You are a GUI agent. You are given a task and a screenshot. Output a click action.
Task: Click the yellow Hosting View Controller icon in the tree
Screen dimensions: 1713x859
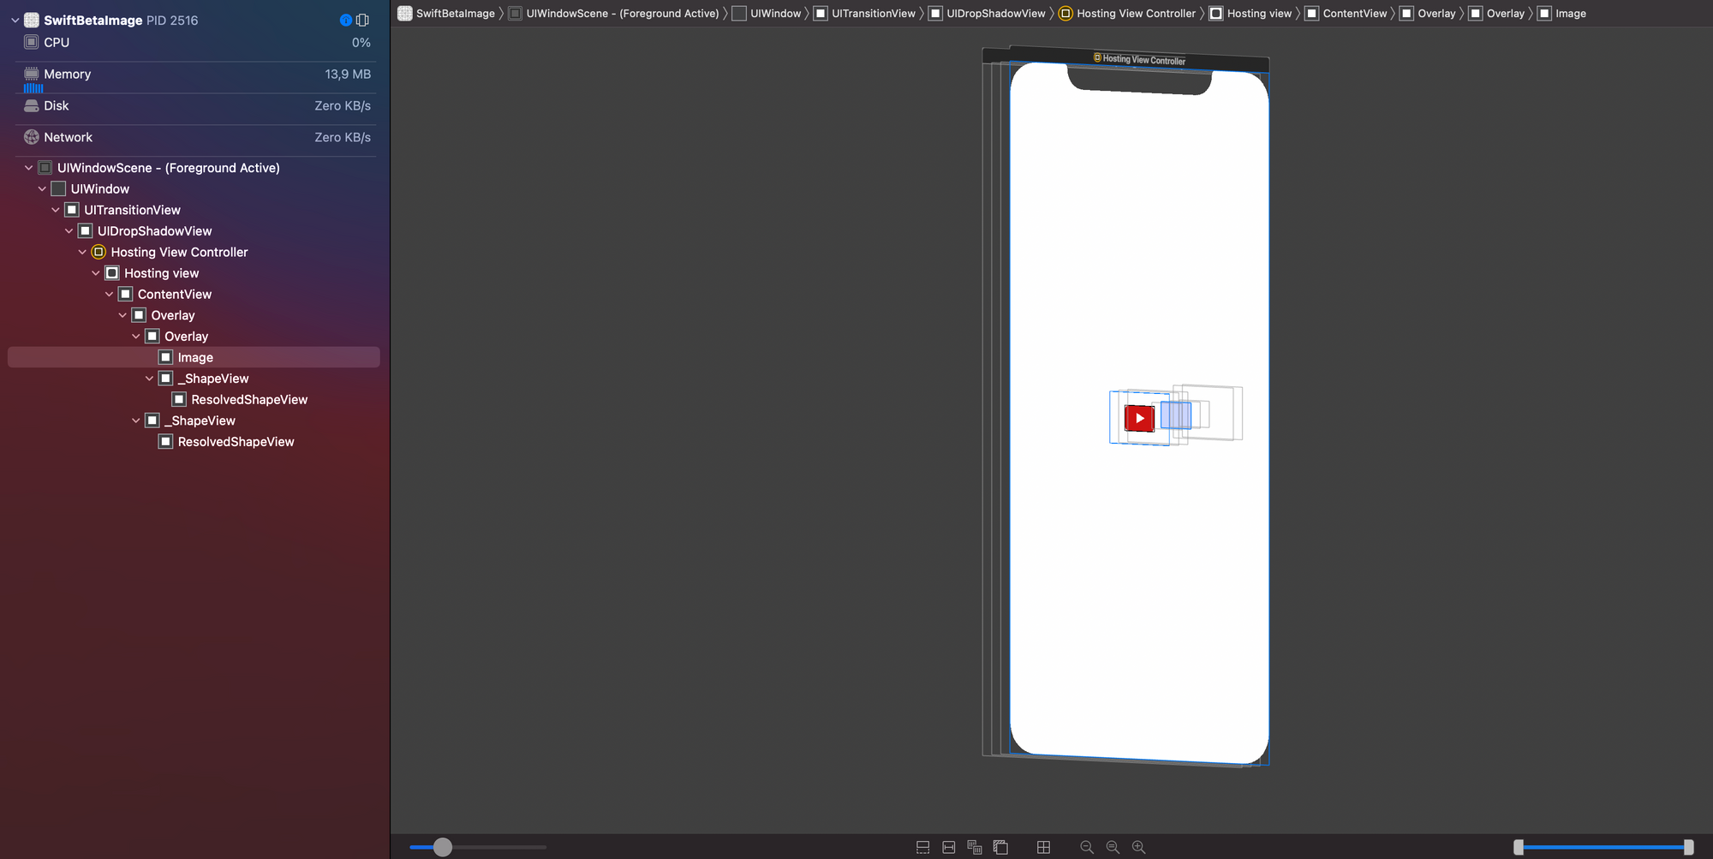pyautogui.click(x=98, y=252)
